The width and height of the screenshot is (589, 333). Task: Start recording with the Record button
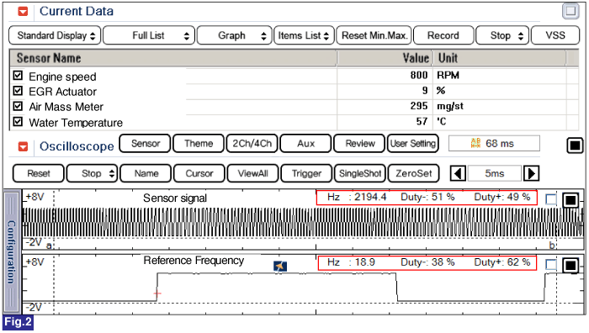[443, 35]
